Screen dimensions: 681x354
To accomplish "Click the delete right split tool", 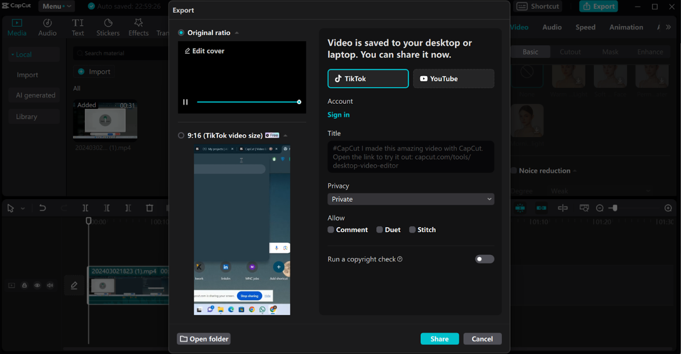I will [x=128, y=208].
